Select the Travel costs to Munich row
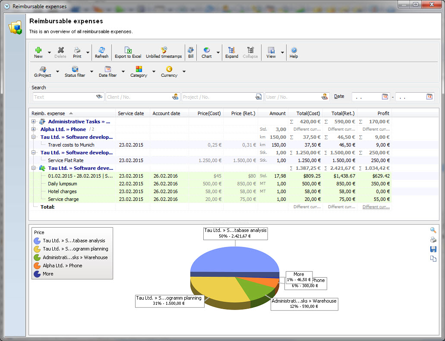This screenshot has height=341, width=445. [71, 145]
